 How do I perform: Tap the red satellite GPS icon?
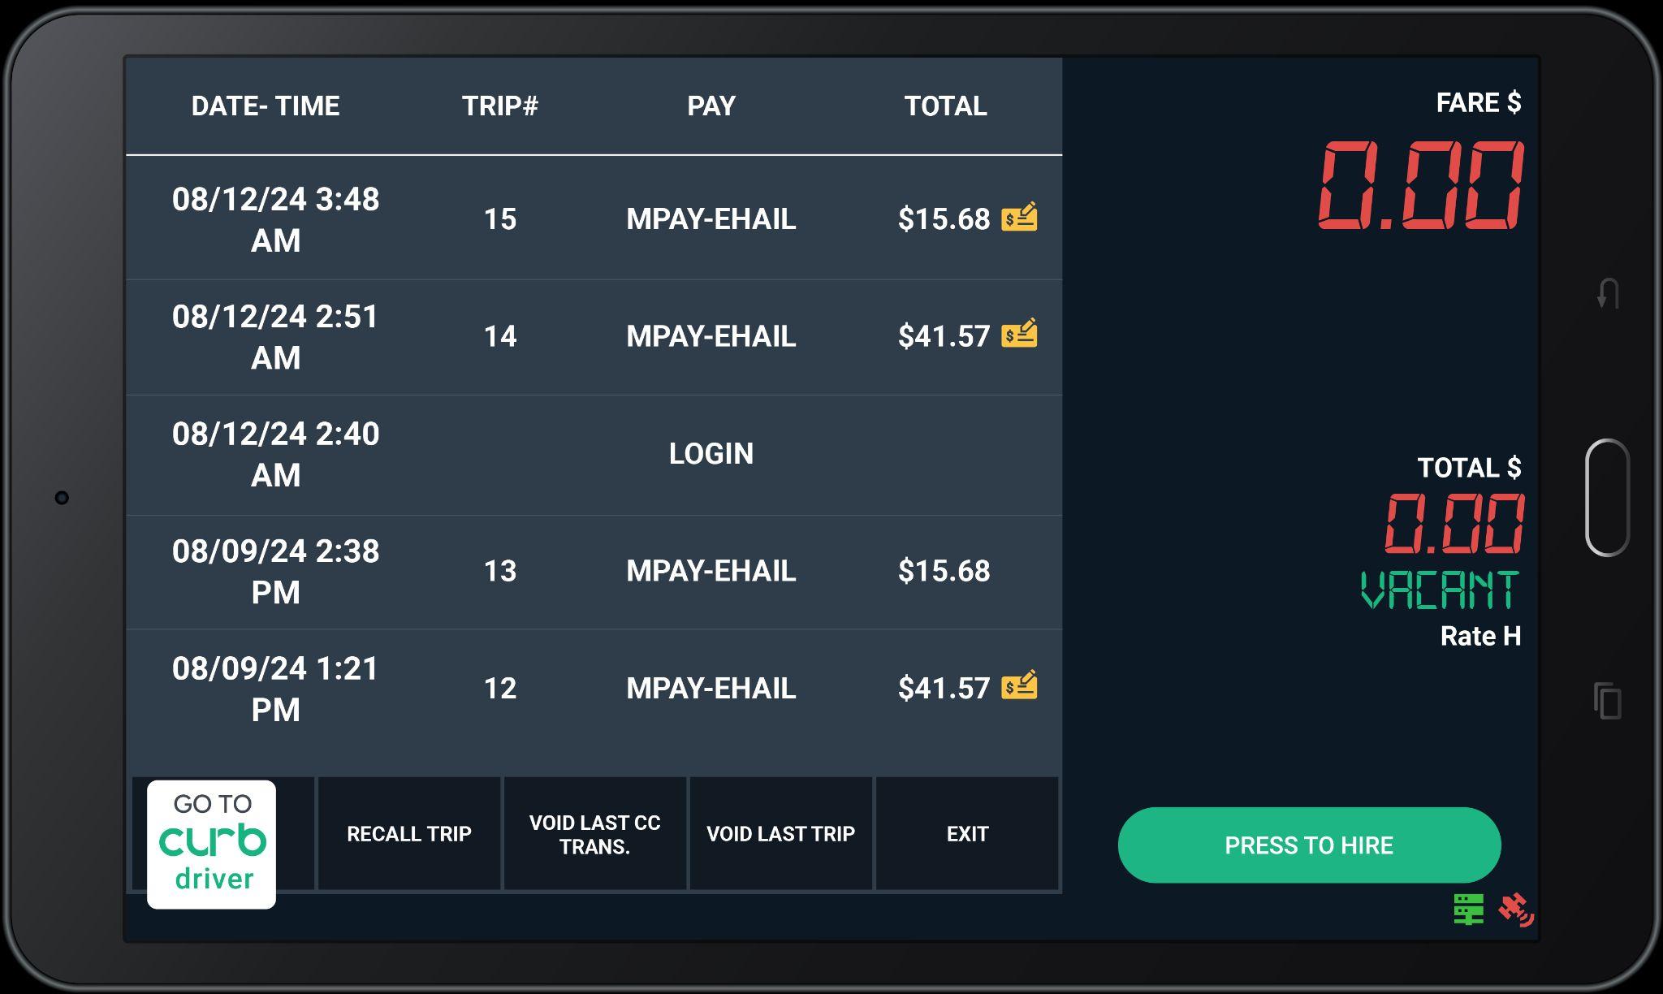1515,910
